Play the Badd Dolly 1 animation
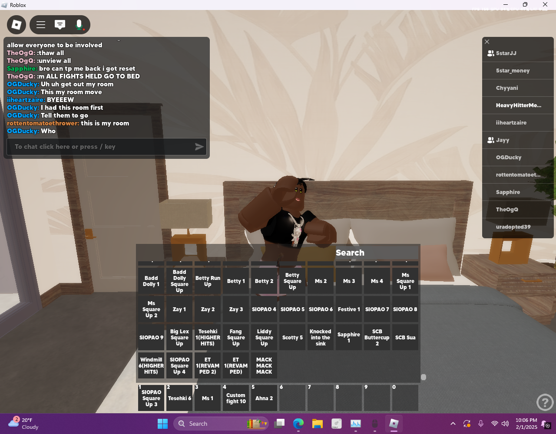Image resolution: width=556 pixels, height=434 pixels. coord(151,281)
